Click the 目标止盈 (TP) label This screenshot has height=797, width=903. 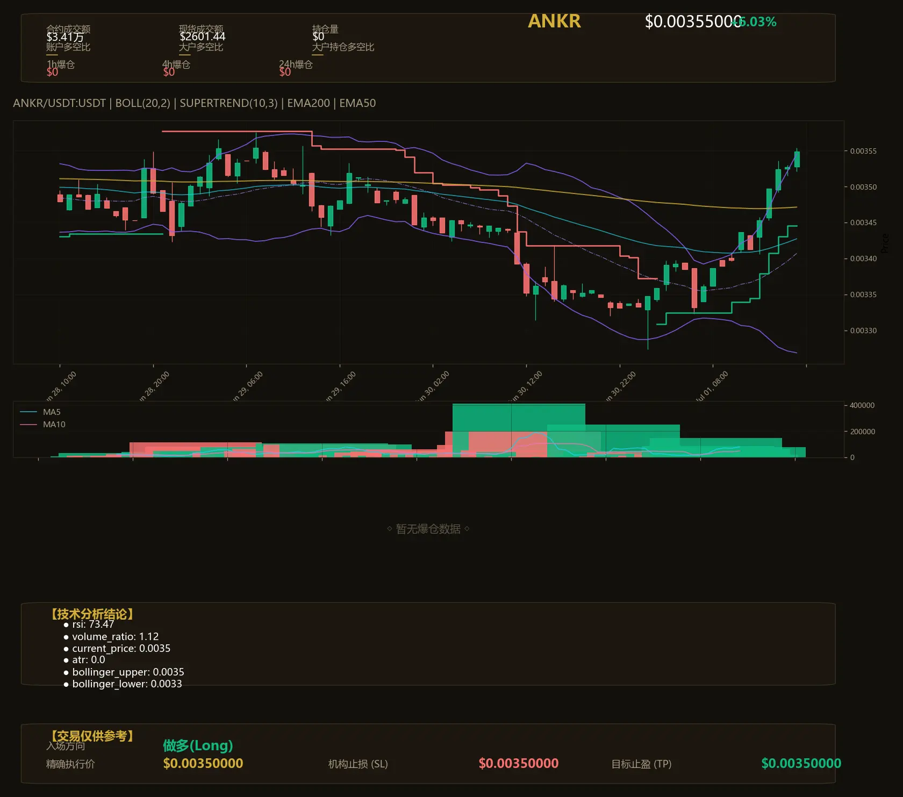coord(641,764)
